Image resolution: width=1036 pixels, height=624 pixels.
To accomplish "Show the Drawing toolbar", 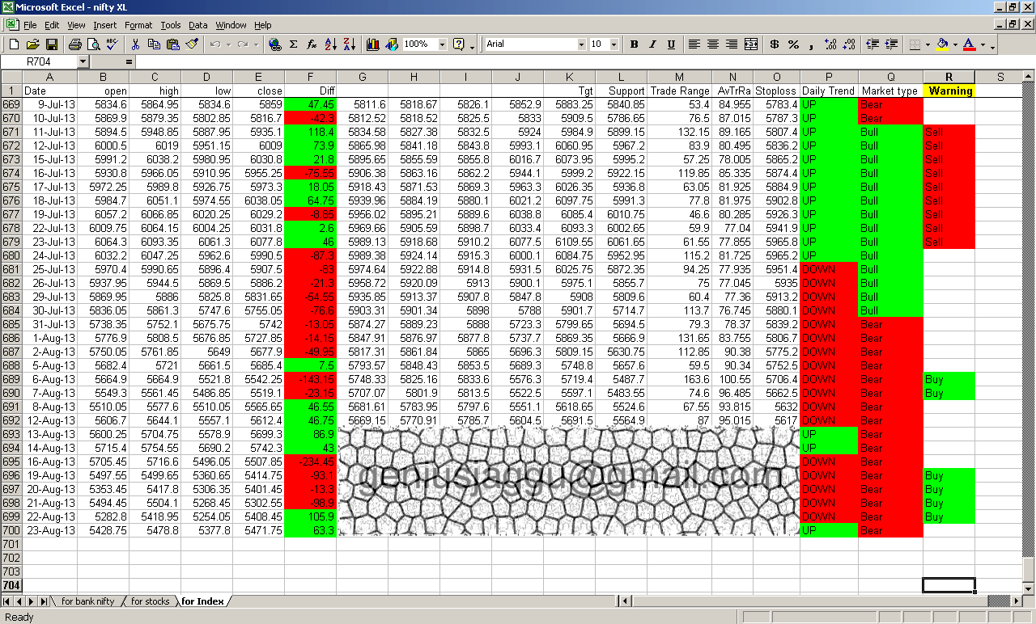I will pos(392,44).
